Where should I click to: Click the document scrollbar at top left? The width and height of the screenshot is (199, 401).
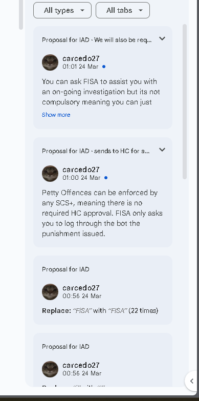point(21,14)
